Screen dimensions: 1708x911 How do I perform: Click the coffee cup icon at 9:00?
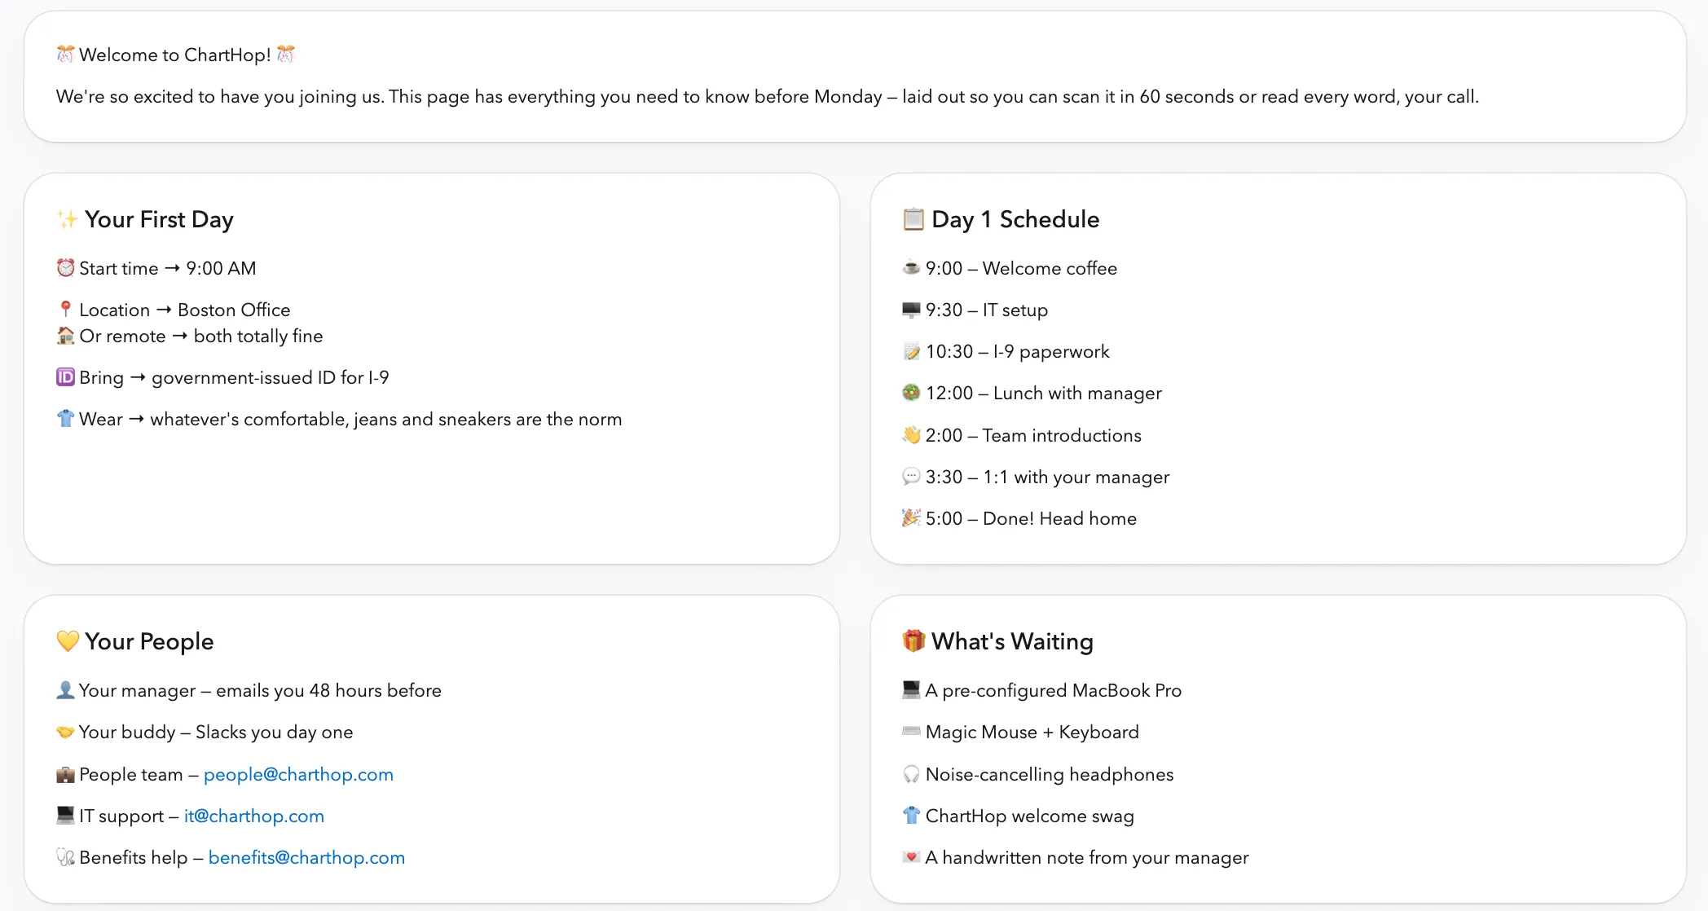click(x=911, y=268)
